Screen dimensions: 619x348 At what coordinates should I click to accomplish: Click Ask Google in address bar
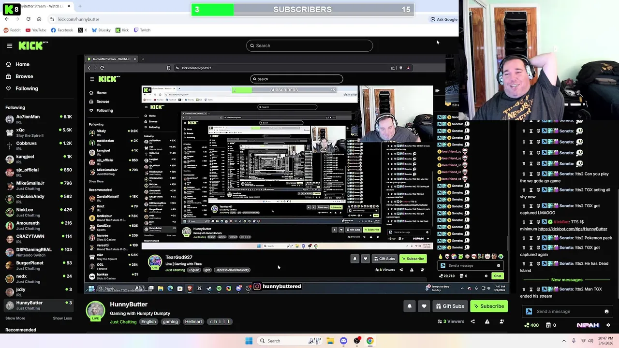coord(443,19)
